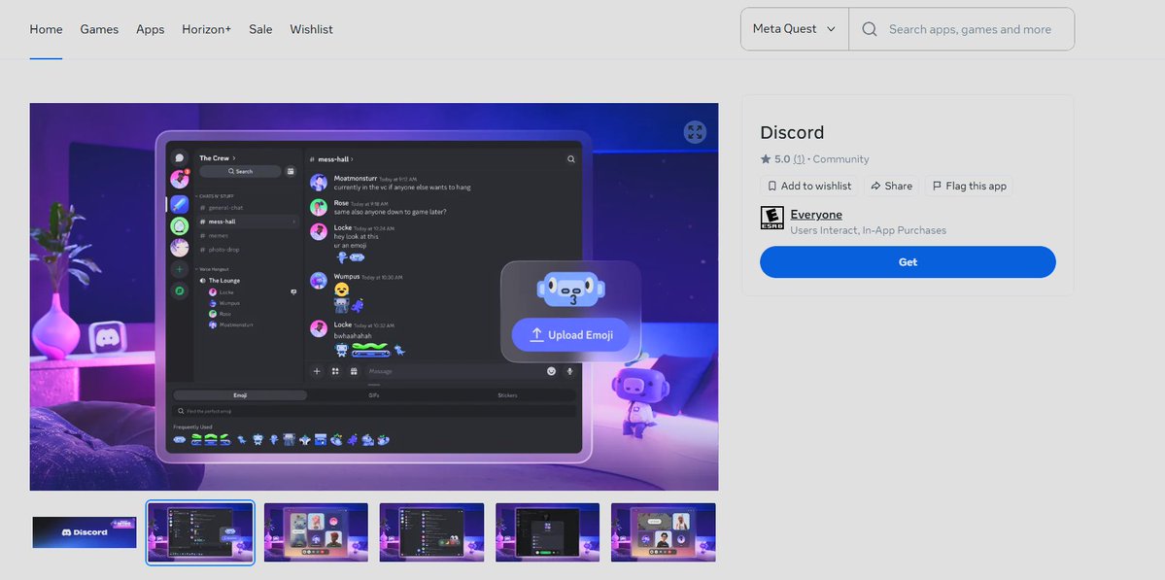Add Discord to wishlist
This screenshot has width=1165, height=580.
(x=809, y=186)
